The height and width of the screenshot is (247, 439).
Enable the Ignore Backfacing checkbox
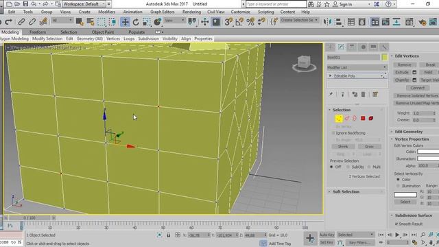[x=333, y=133]
